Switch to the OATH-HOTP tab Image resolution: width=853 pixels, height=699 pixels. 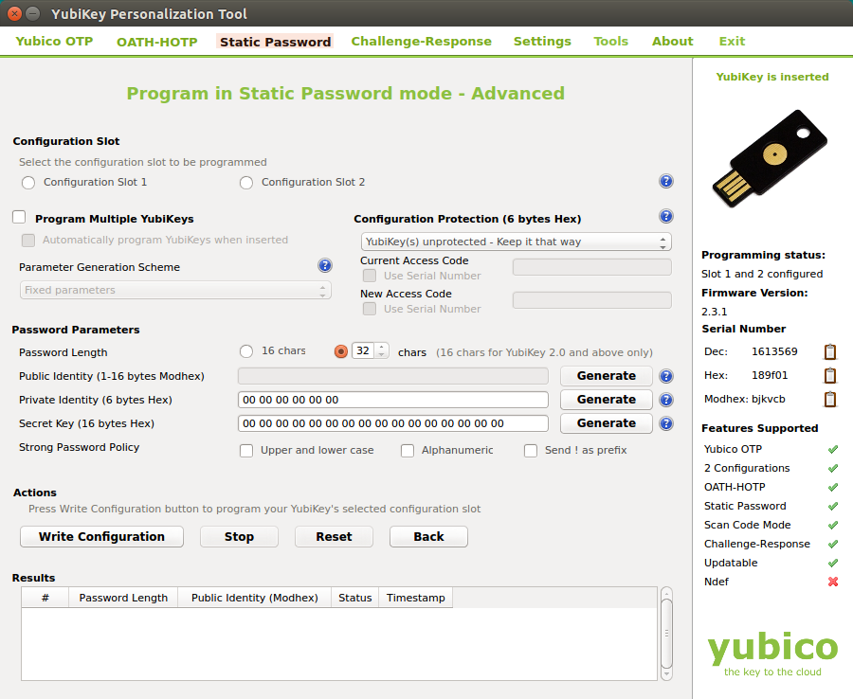[156, 42]
